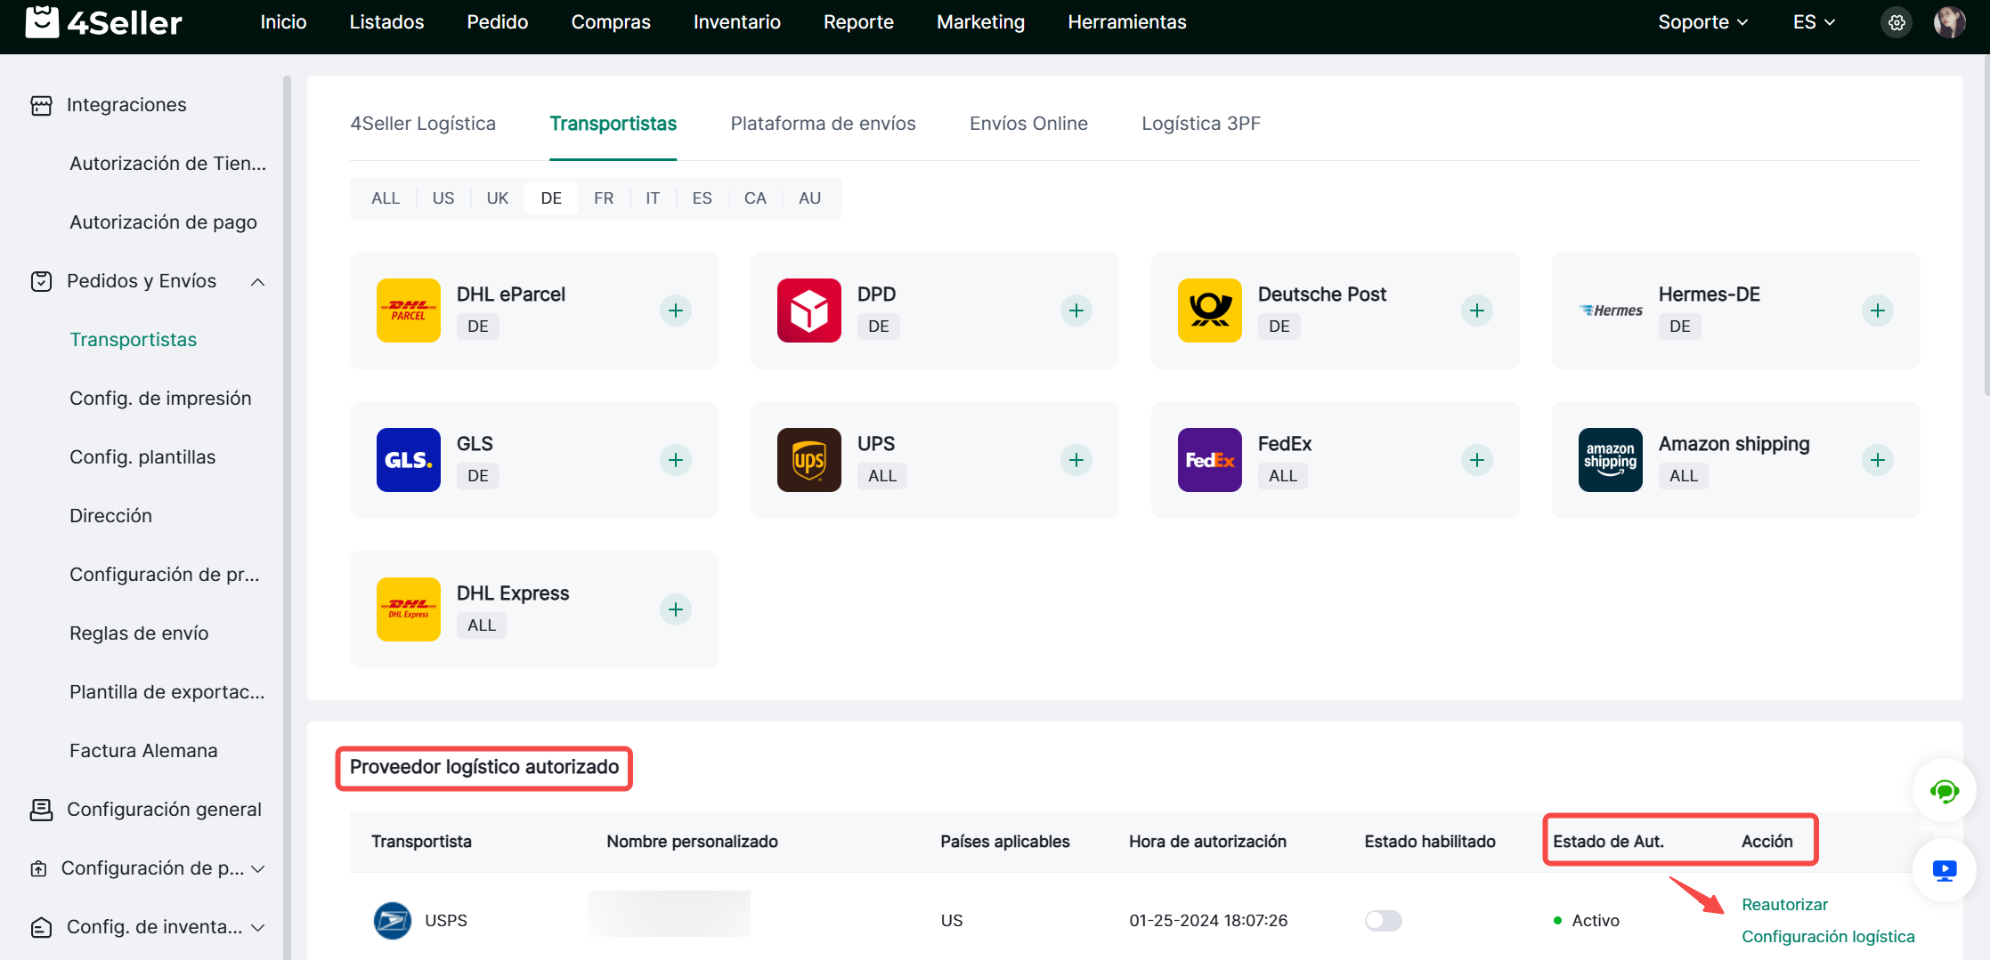The width and height of the screenshot is (1990, 960).
Task: Add UPS carrier via plus icon
Action: tap(1076, 460)
